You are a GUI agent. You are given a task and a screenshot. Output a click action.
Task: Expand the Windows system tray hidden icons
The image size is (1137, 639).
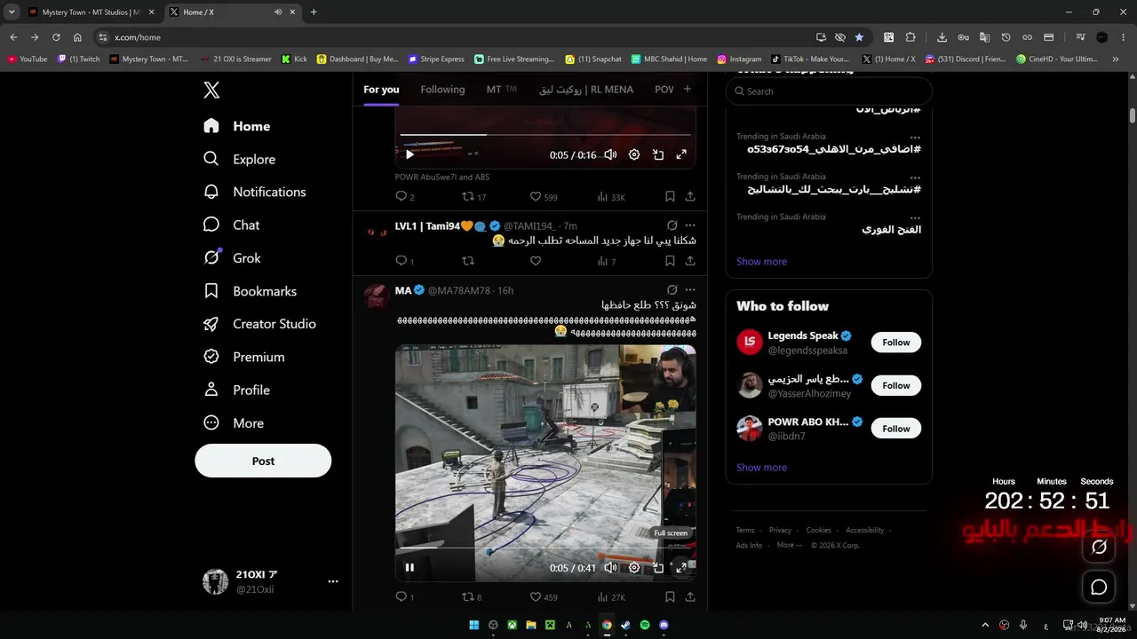click(984, 625)
